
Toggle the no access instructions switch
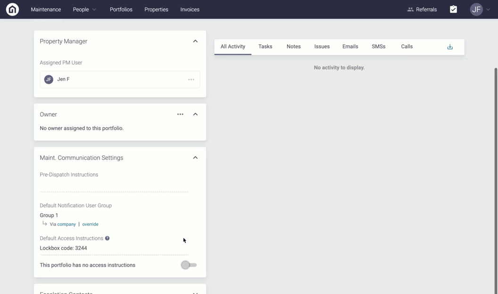(x=189, y=265)
